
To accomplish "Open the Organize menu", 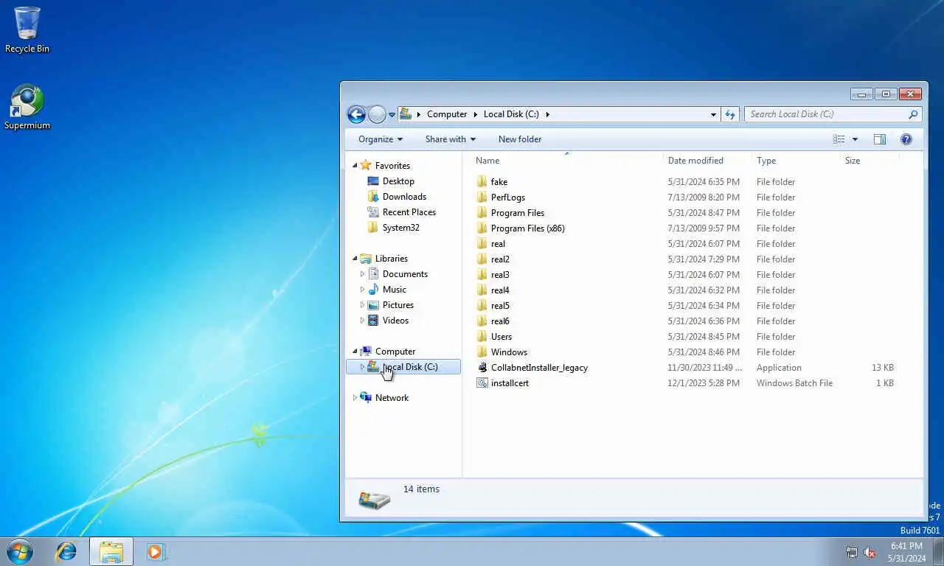I will [381, 139].
